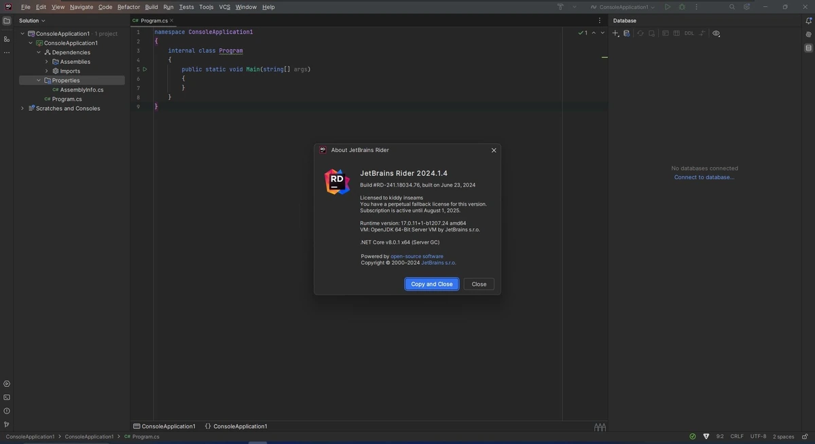815x444 pixels.
Task: Click the 2 spaces indent setting
Action: 783,437
